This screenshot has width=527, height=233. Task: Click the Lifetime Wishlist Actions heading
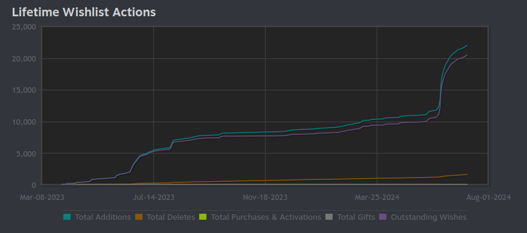tap(84, 12)
